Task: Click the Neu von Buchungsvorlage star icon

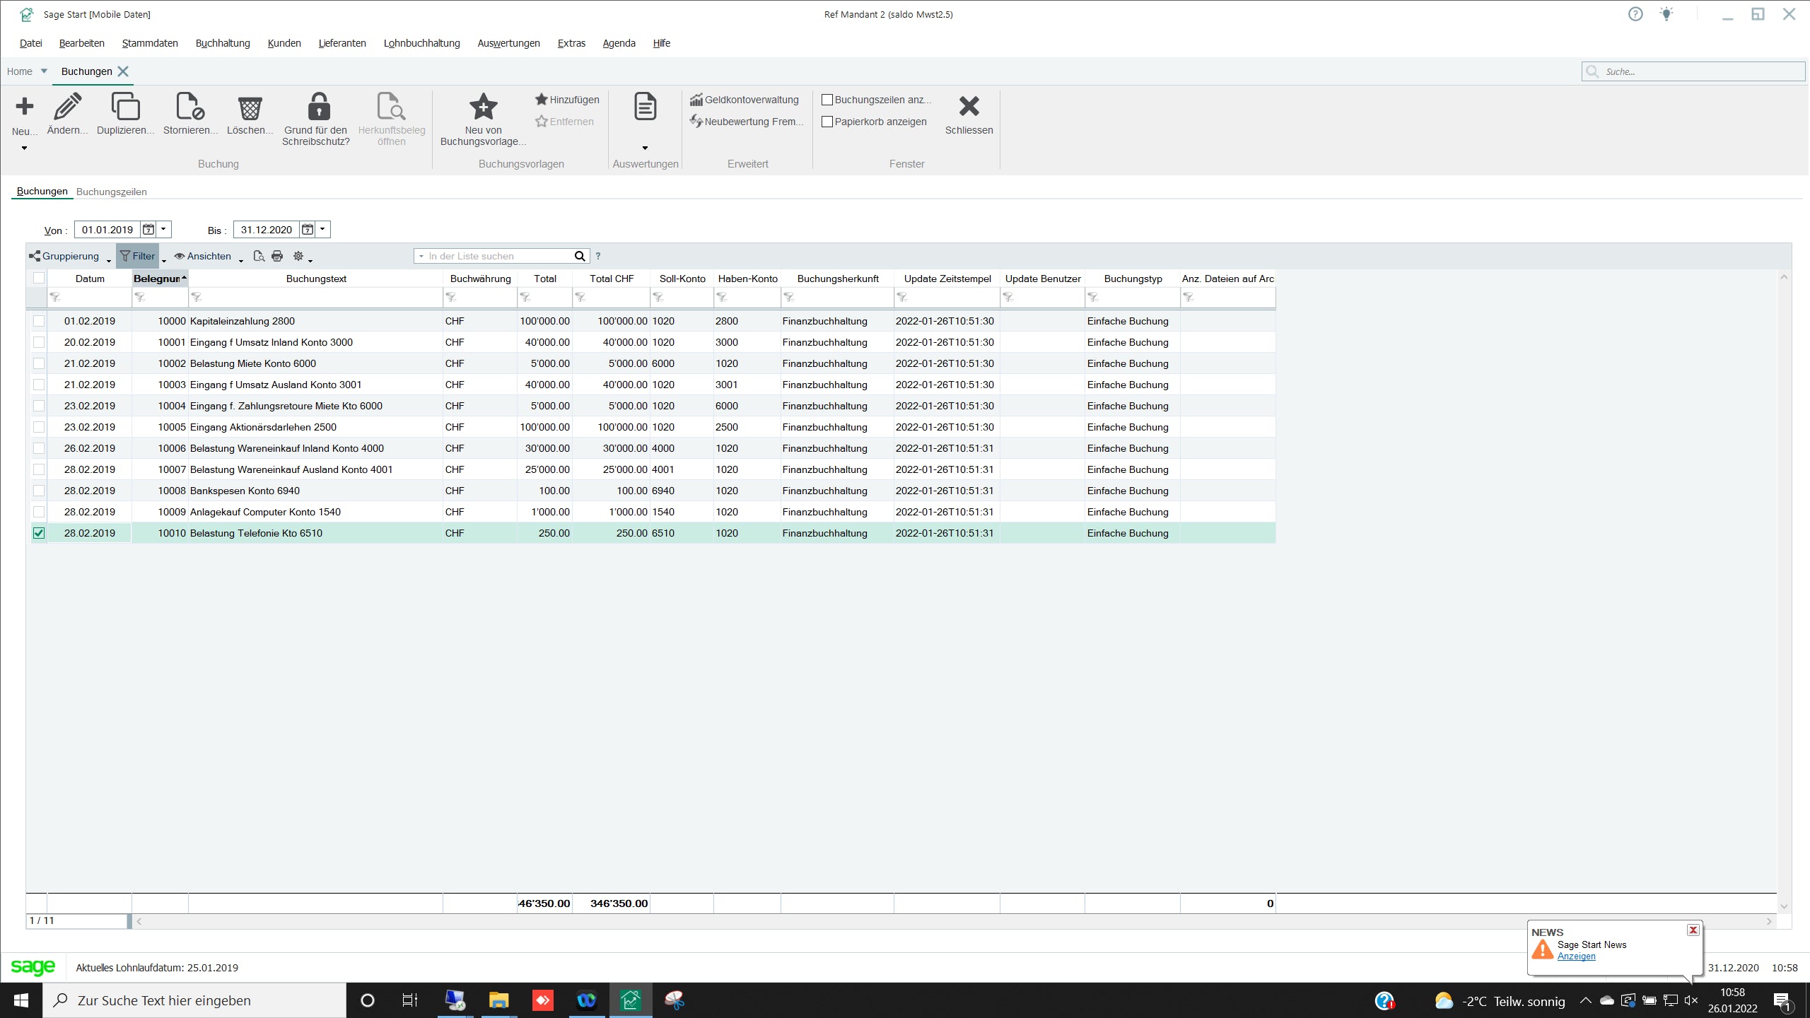Action: point(483,107)
